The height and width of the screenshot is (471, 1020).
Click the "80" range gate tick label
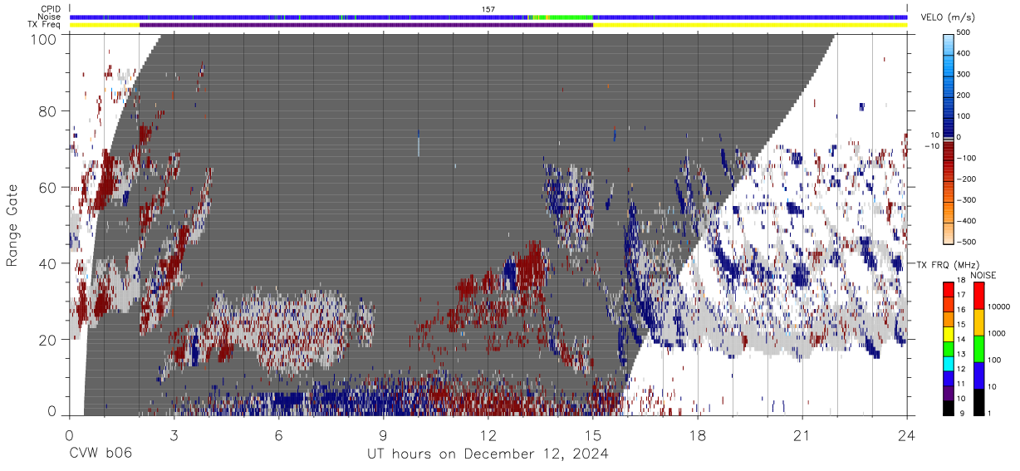(x=47, y=110)
